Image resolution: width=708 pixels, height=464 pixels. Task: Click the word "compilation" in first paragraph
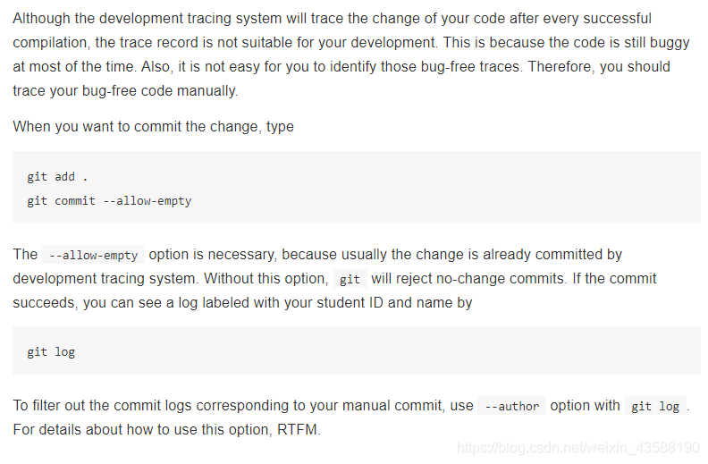(x=52, y=42)
